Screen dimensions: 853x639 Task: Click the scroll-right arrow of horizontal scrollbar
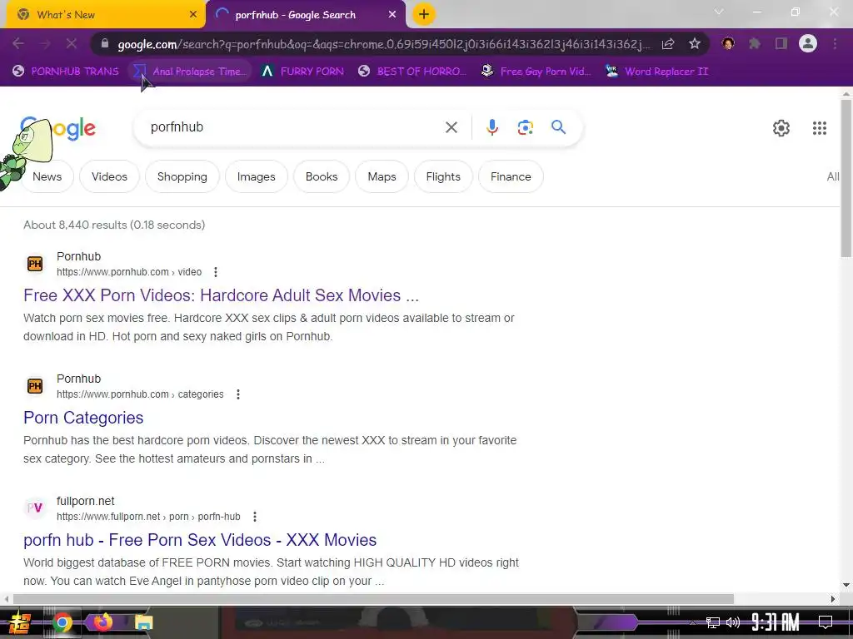pos(833,599)
